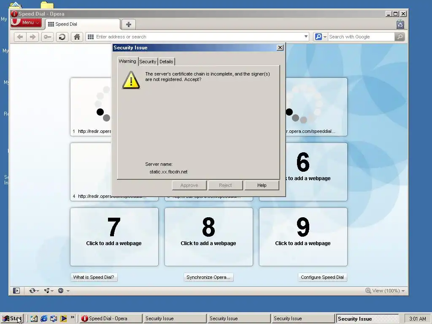Click the search magnifier button
This screenshot has width=432, height=324.
coord(400,37)
